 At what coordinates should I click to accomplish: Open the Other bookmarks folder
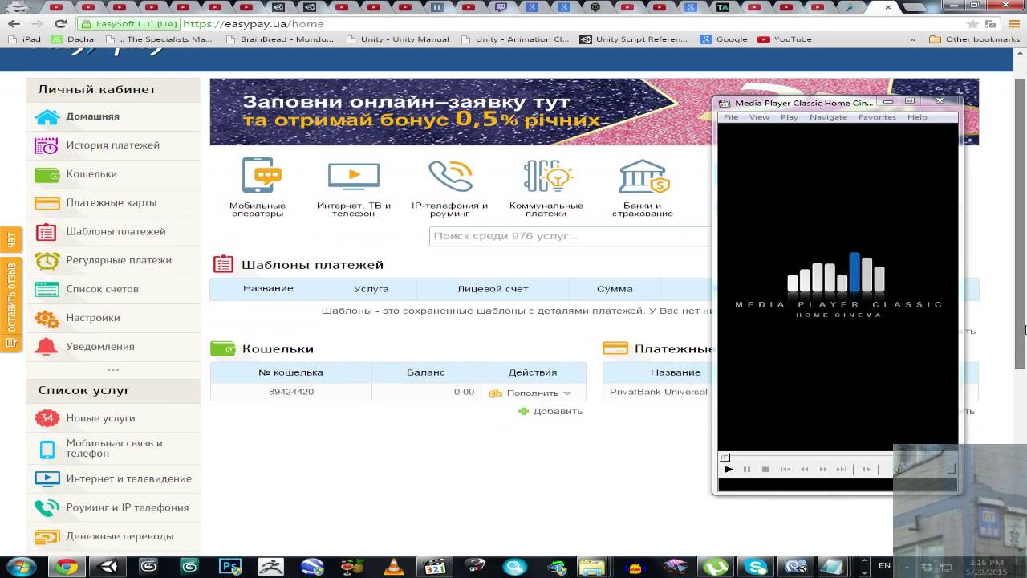(x=974, y=39)
